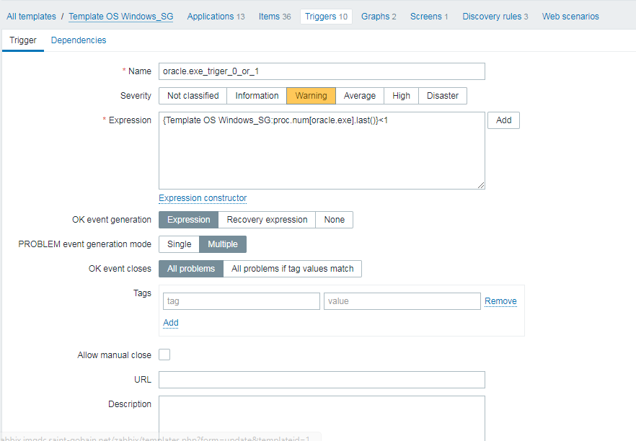Set severity to Disaster
636x441 pixels.
point(443,96)
